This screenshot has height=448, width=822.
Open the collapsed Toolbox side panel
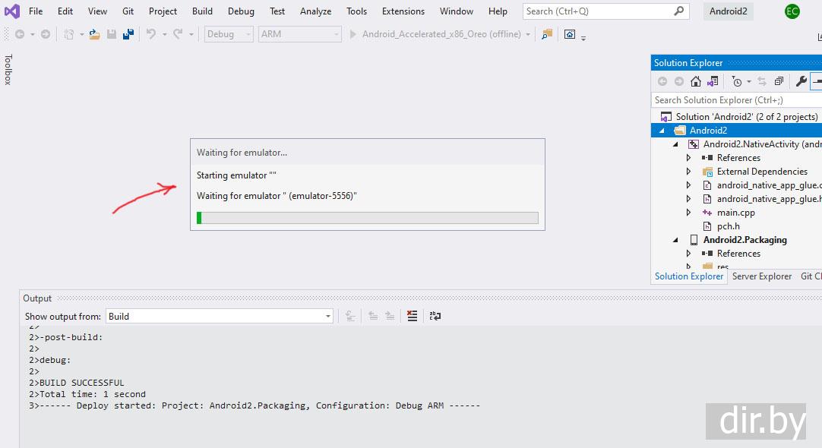[8, 69]
